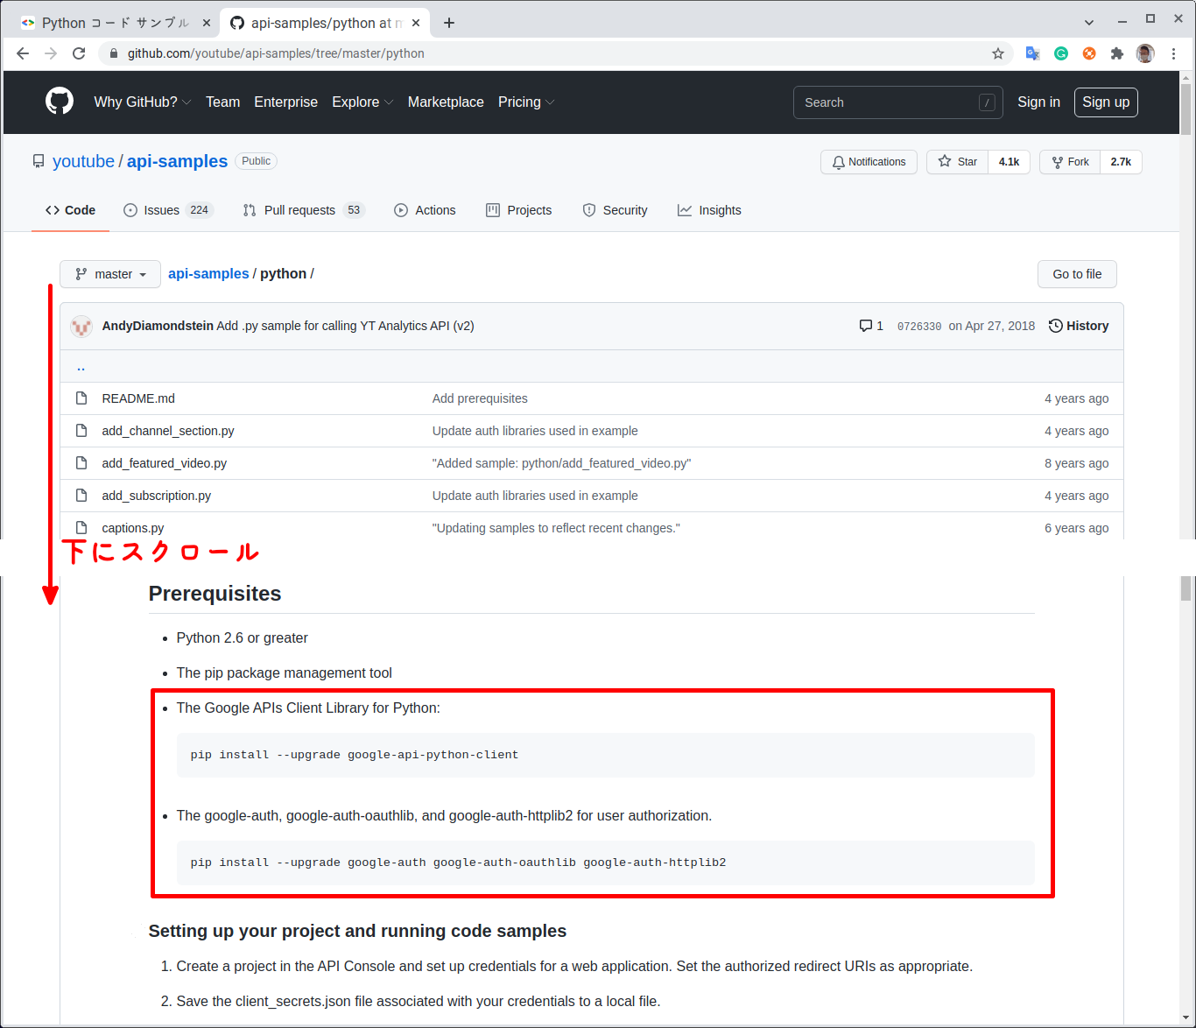Click the Google Translate extension icon
Screen dimensions: 1196x1028
(1033, 53)
